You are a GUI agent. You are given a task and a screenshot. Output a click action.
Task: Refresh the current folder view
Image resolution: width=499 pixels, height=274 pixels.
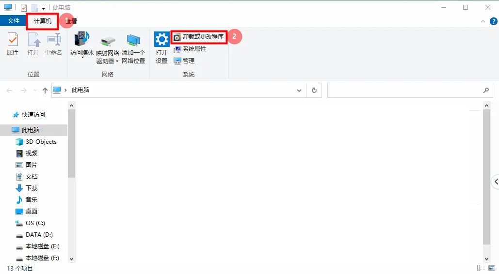[x=314, y=90]
